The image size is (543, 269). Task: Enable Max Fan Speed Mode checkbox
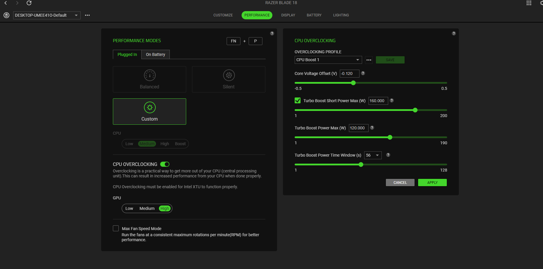pos(116,228)
